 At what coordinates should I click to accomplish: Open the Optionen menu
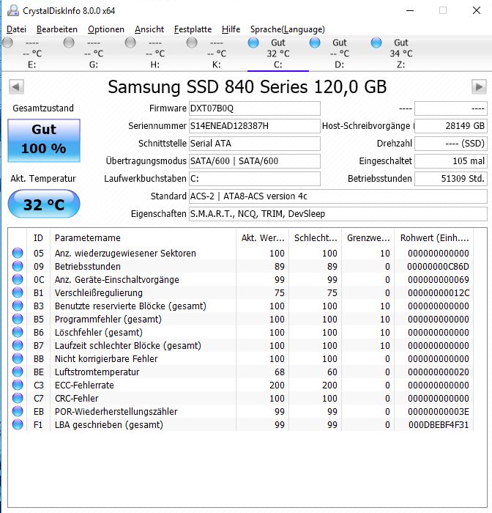tap(106, 29)
